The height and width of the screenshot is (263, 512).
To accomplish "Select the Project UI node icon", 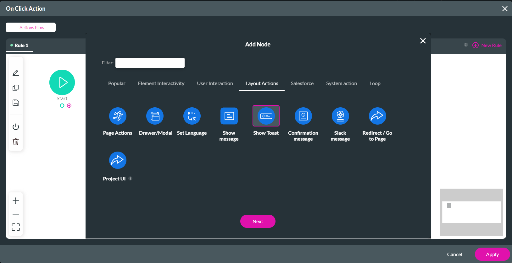I will tap(118, 160).
